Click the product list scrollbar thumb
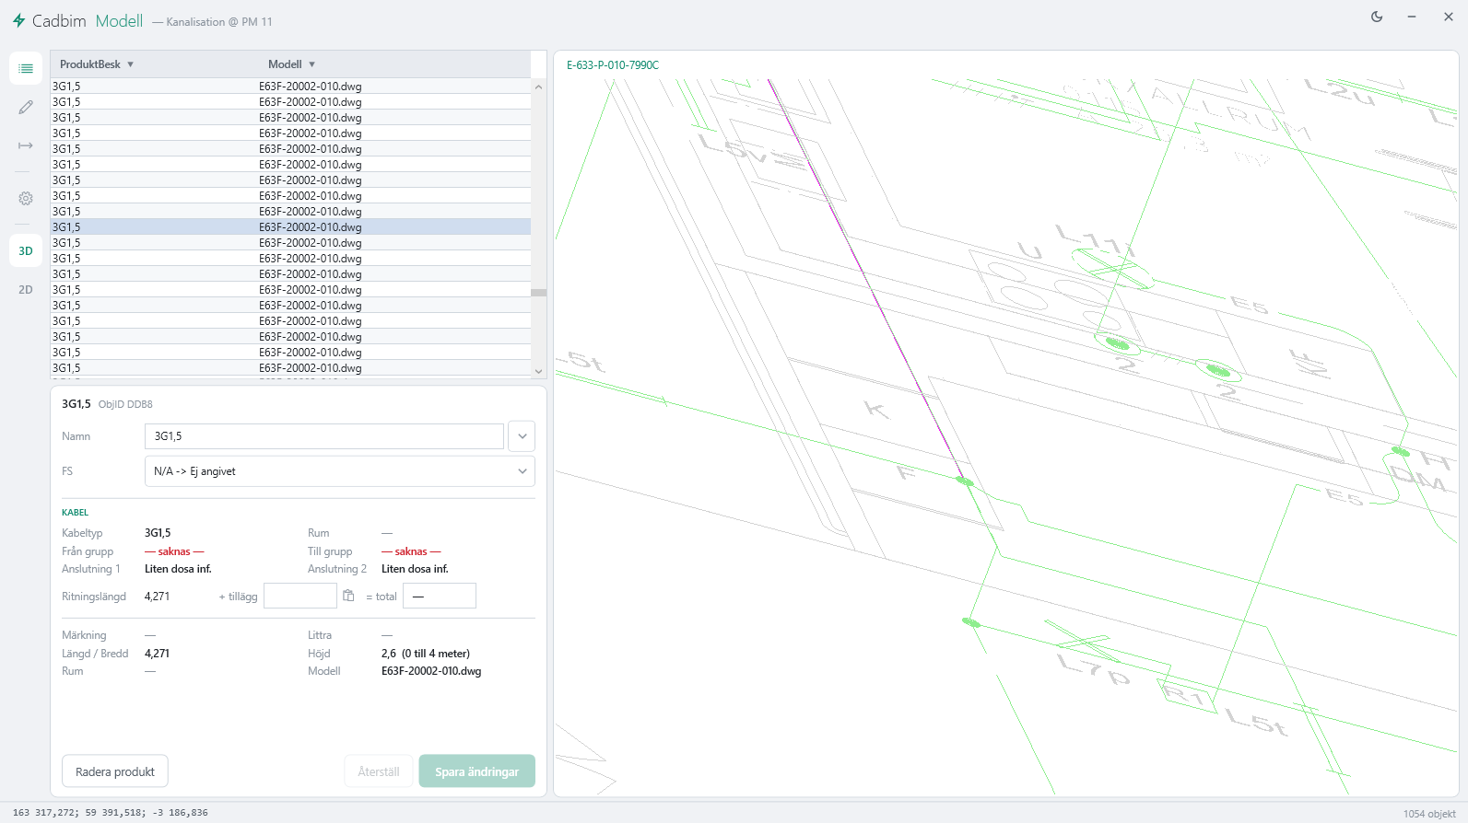Viewport: 1468px width, 823px height. (539, 293)
